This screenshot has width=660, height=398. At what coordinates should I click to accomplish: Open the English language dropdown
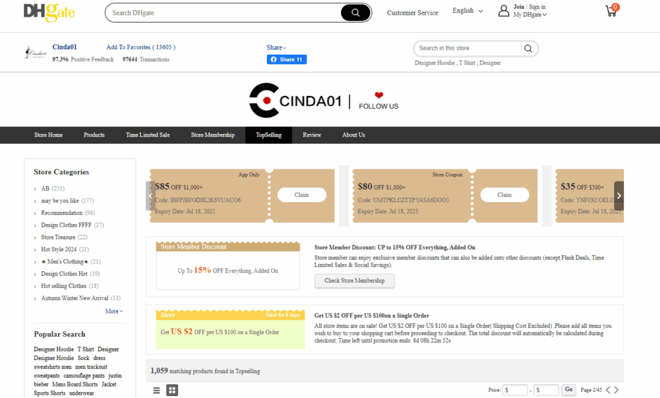click(468, 10)
